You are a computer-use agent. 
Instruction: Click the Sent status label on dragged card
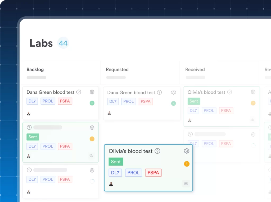pos(116,162)
